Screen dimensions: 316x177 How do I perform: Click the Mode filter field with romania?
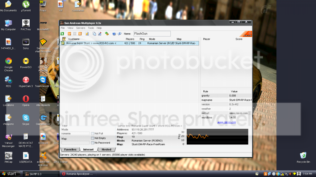(x=75, y=134)
